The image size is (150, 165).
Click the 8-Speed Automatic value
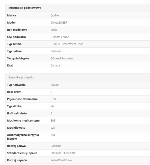(x=62, y=58)
